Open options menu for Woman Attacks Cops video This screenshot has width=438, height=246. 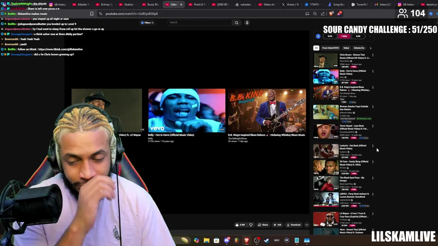[373, 107]
